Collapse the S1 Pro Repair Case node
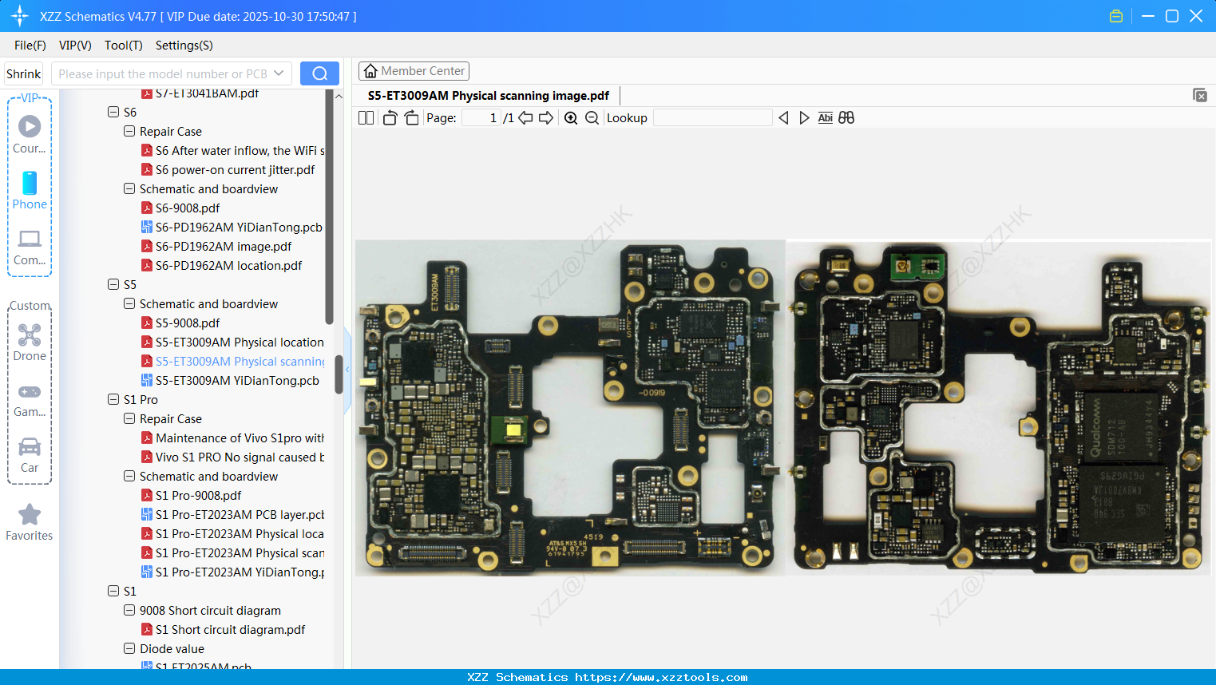 [129, 418]
